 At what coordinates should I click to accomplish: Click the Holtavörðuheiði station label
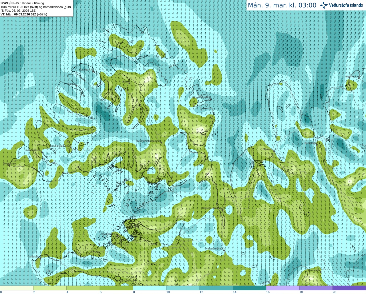214,249
